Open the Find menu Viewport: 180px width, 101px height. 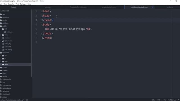17,4
